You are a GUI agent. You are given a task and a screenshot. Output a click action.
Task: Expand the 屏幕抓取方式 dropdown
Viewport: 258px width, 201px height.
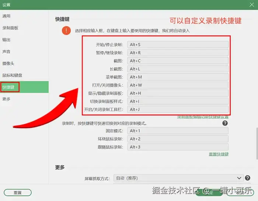coord(178,178)
